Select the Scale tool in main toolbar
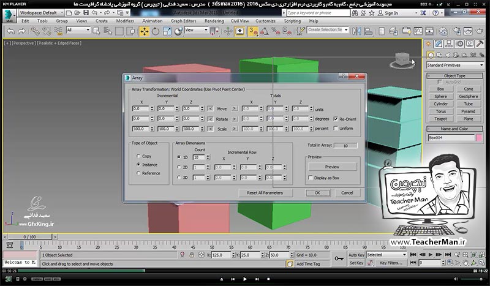Screen dimensions: 490x286 coord(167,31)
